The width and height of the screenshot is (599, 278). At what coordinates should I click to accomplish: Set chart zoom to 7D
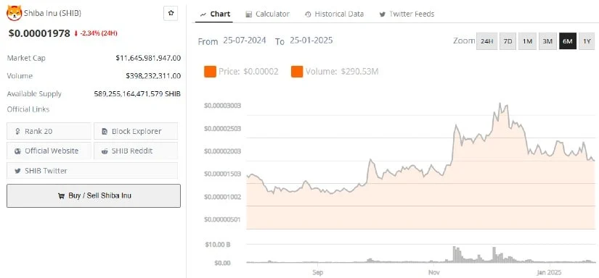(508, 41)
